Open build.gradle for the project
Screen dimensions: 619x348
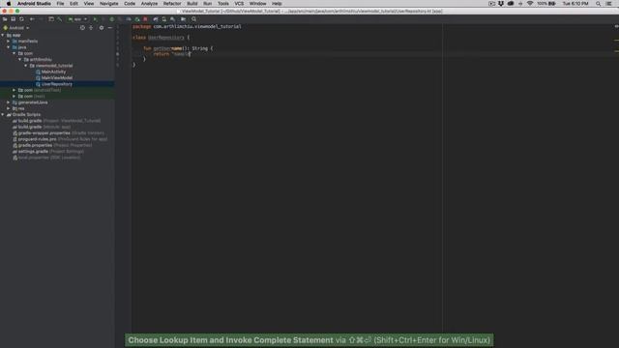(56, 121)
